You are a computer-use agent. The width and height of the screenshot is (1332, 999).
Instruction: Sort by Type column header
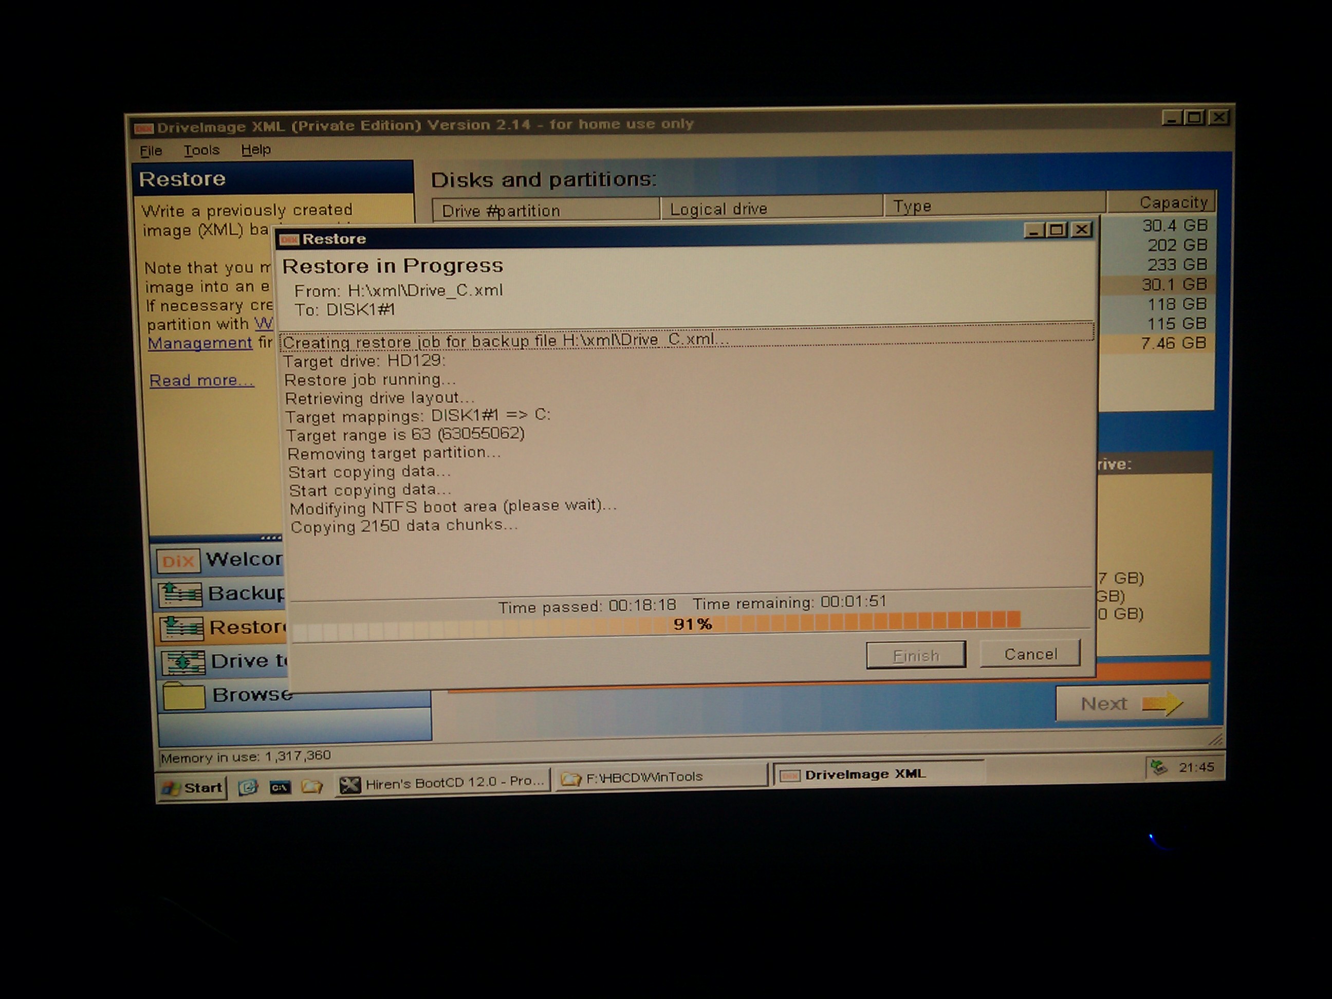coord(995,206)
